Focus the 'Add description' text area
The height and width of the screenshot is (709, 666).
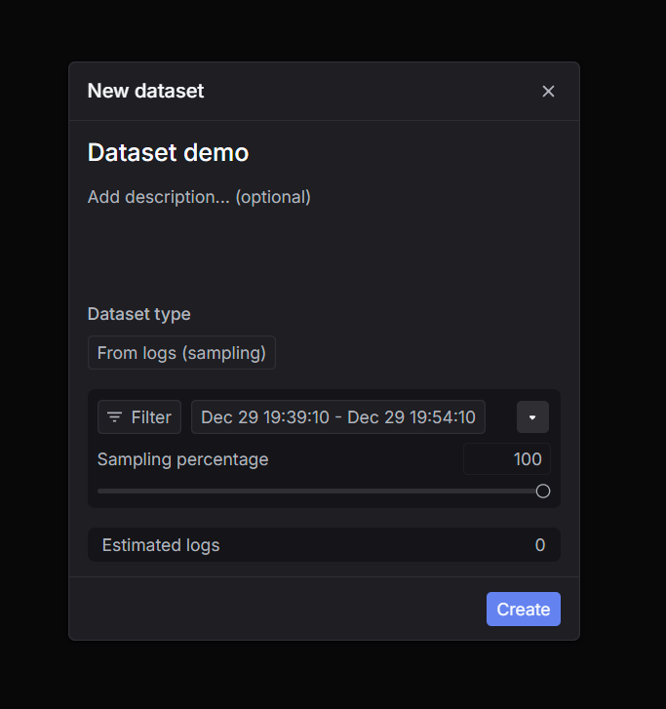[x=199, y=197]
